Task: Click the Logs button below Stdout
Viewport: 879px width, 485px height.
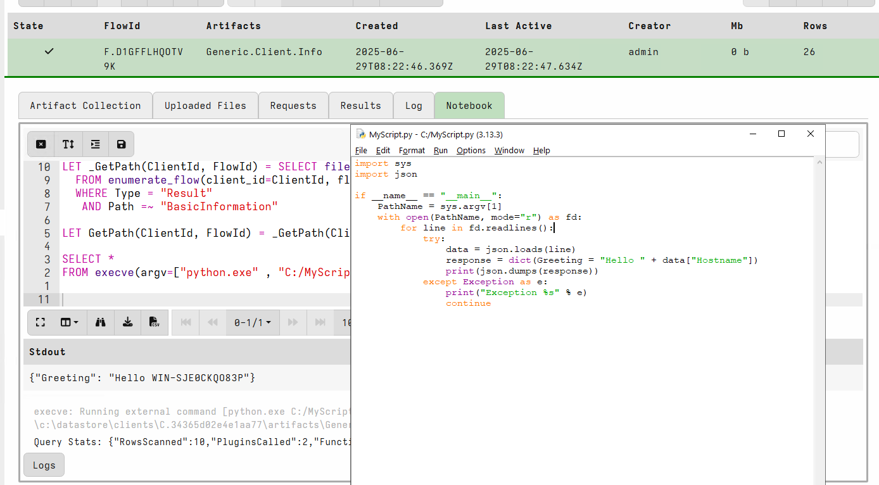Action: [x=43, y=464]
